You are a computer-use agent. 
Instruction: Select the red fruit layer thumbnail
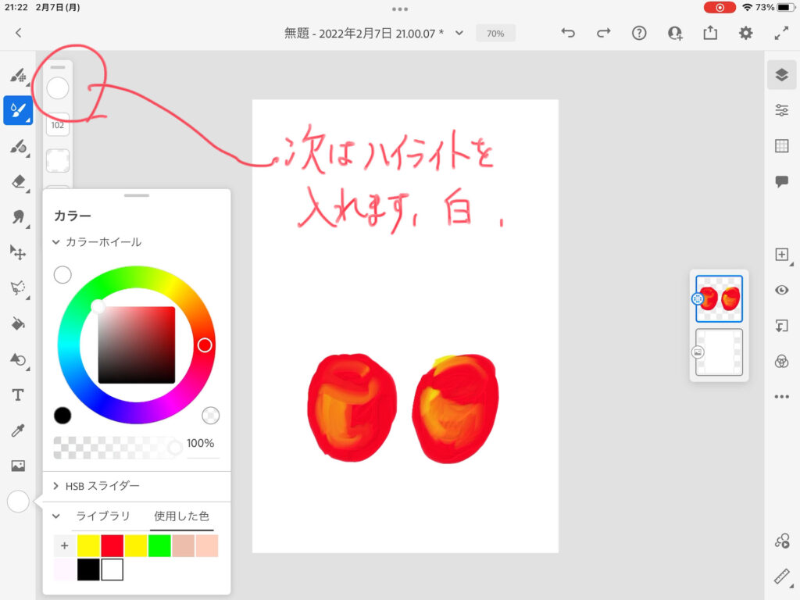[x=720, y=298]
